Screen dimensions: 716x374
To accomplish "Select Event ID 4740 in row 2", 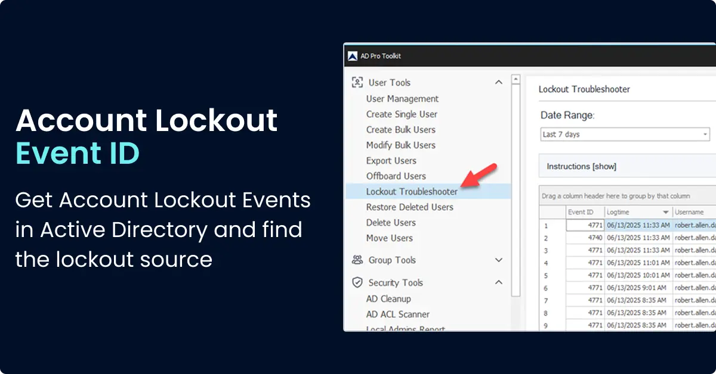I will 584,238.
